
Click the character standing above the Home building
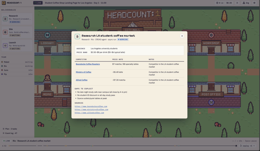coord(47,78)
